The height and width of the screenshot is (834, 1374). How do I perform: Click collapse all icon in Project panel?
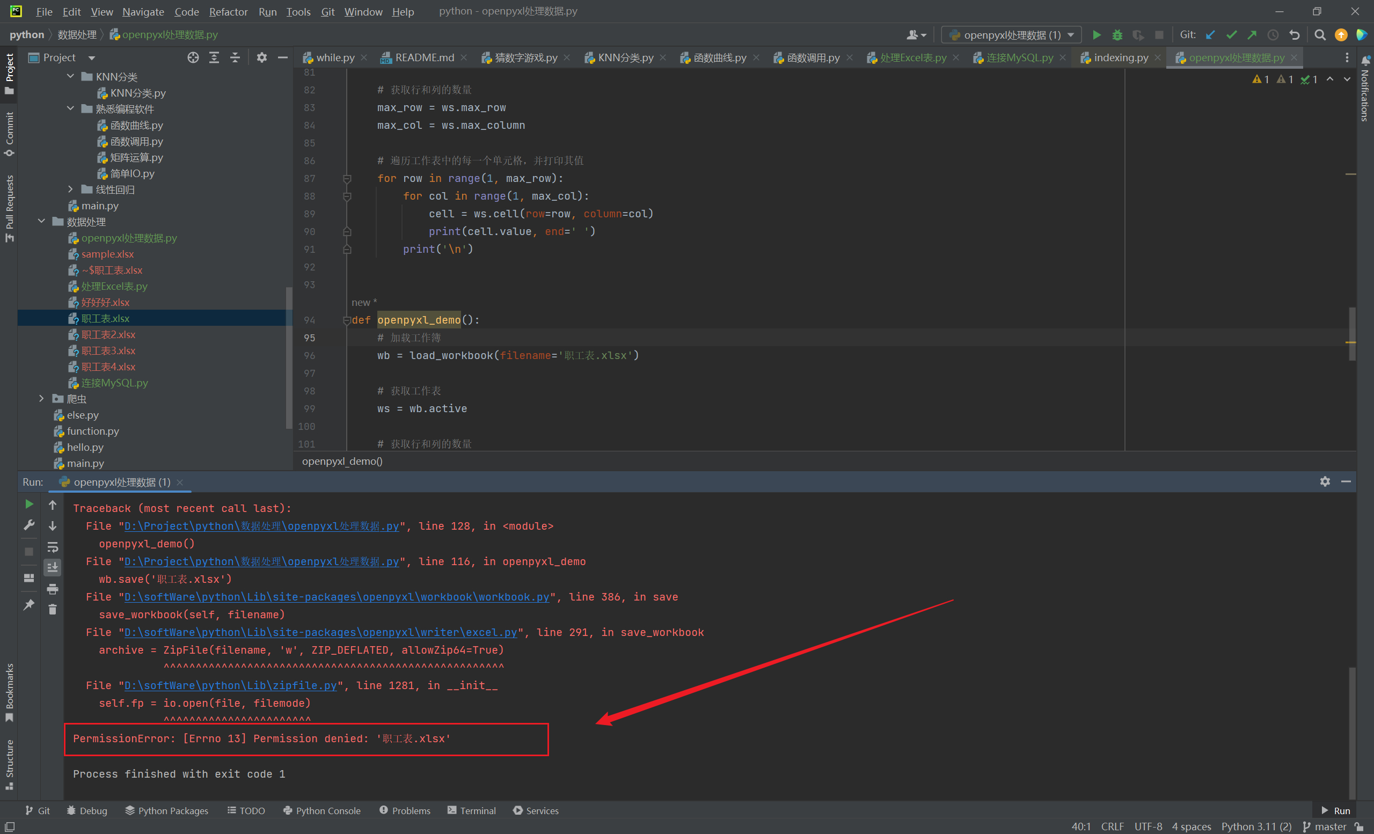click(235, 57)
